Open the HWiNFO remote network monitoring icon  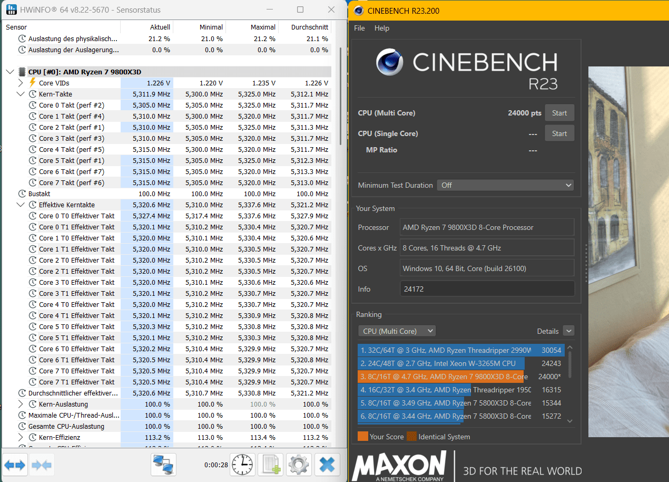pyautogui.click(x=163, y=465)
